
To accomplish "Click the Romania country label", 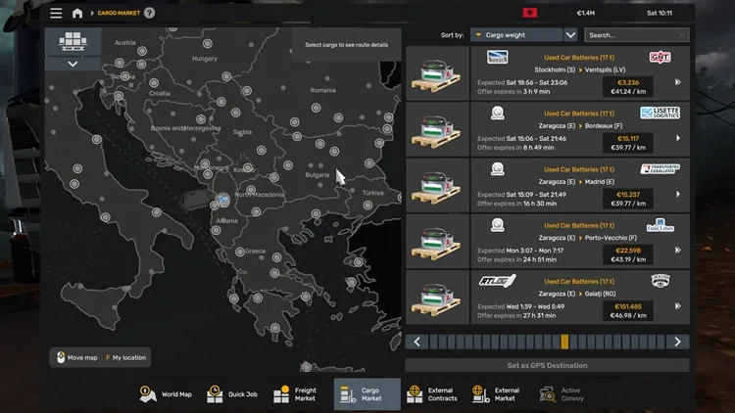I will 323,90.
